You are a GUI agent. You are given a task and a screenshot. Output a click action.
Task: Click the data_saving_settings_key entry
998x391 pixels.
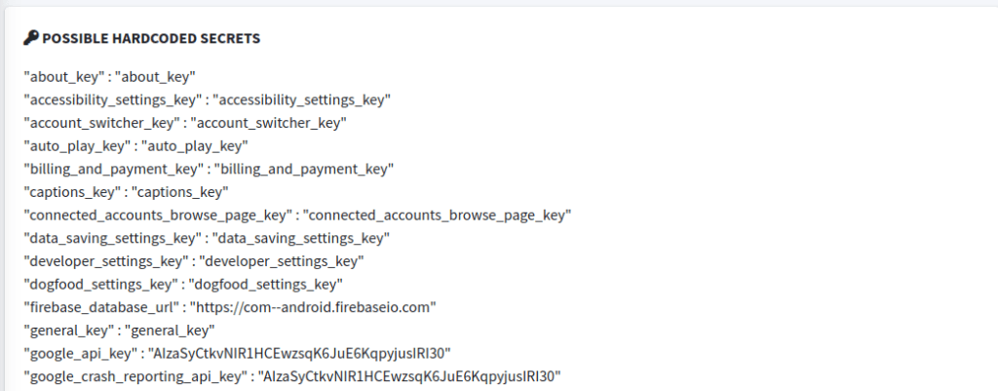207,238
